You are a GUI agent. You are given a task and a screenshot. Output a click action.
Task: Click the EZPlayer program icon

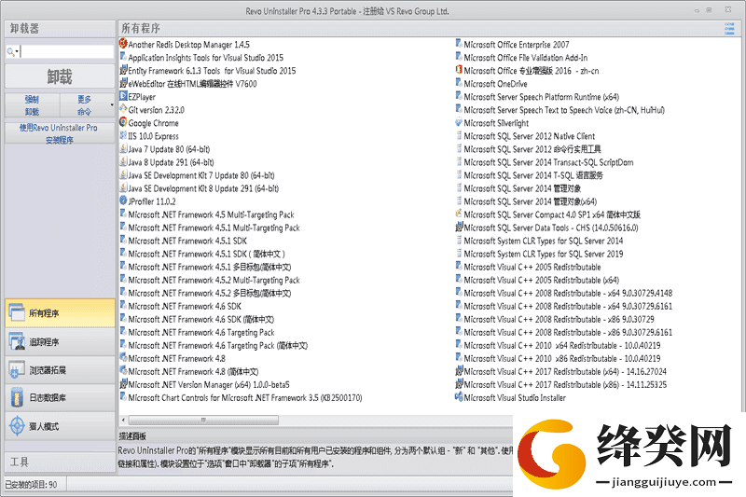[123, 96]
